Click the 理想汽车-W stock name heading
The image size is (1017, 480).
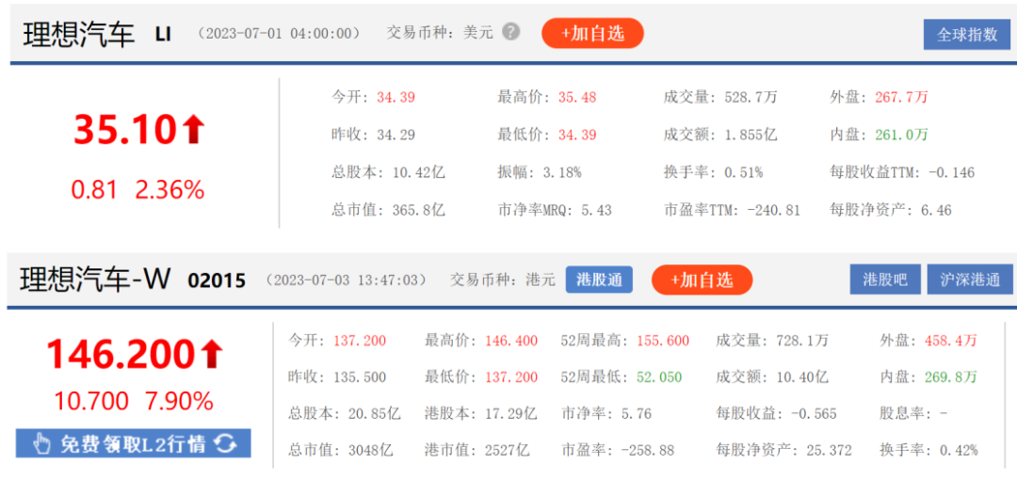click(95, 280)
